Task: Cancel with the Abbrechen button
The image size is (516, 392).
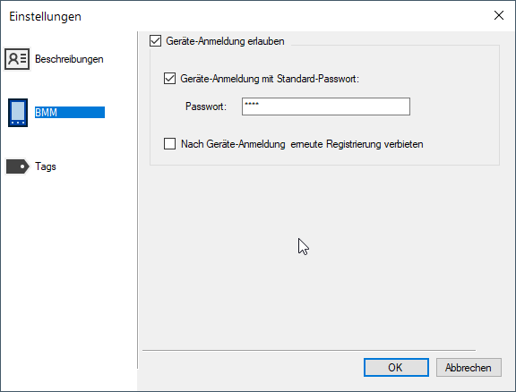Action: 469,367
